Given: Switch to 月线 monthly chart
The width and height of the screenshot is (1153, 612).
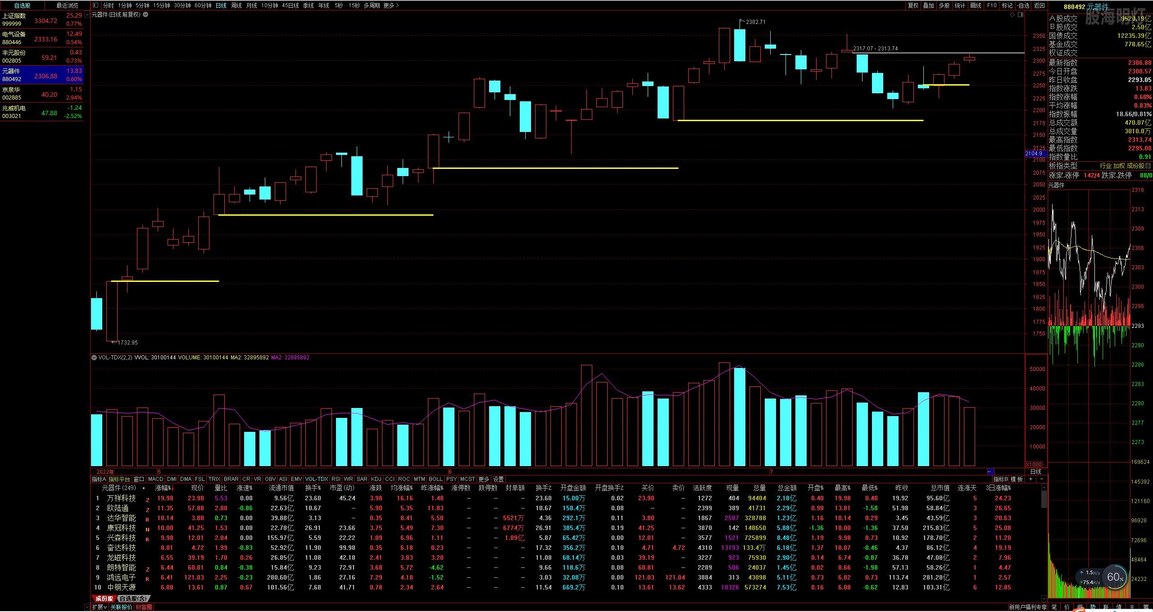Looking at the screenshot, I should coord(252,5).
